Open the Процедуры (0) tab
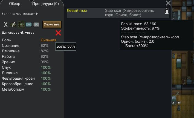 tap(46, 4)
